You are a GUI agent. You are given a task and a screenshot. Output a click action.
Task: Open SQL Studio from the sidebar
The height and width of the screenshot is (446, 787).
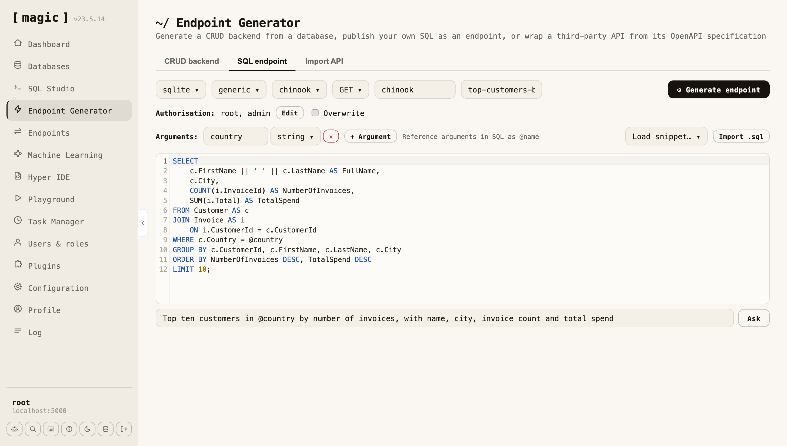click(69, 89)
